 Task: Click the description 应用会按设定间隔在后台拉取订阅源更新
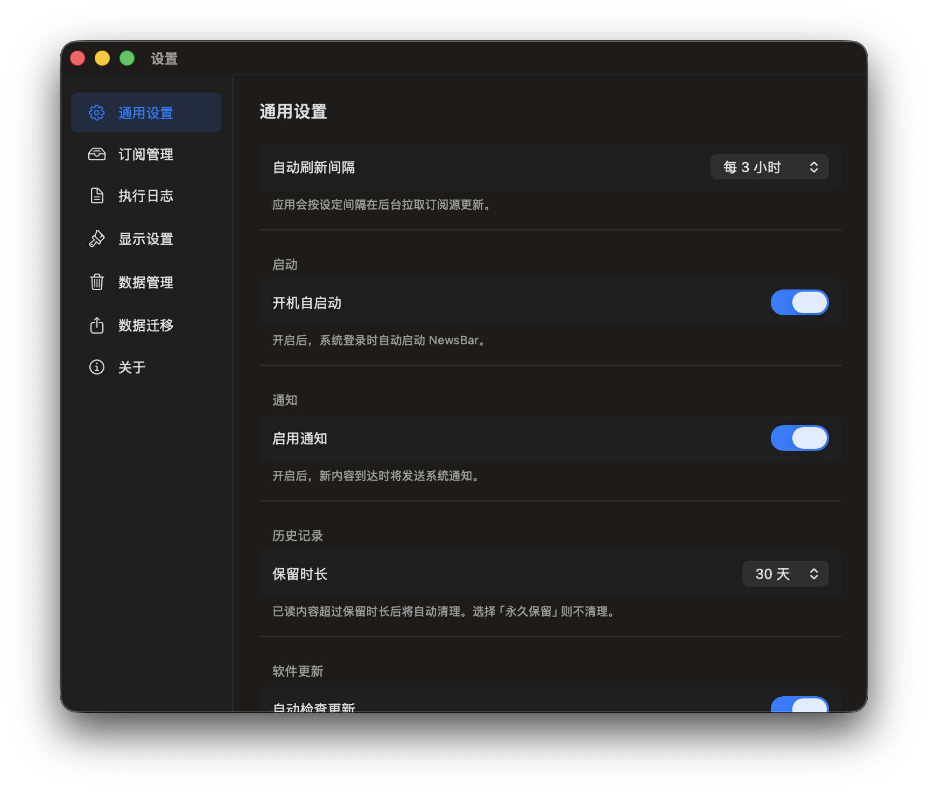pyautogui.click(x=381, y=204)
